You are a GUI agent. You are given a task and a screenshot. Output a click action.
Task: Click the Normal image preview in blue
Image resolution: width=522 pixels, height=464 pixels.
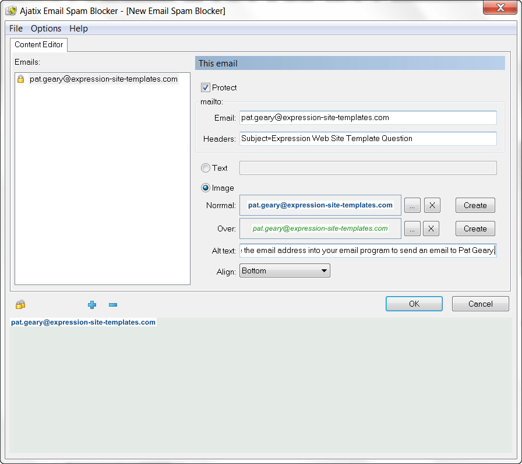[320, 205]
